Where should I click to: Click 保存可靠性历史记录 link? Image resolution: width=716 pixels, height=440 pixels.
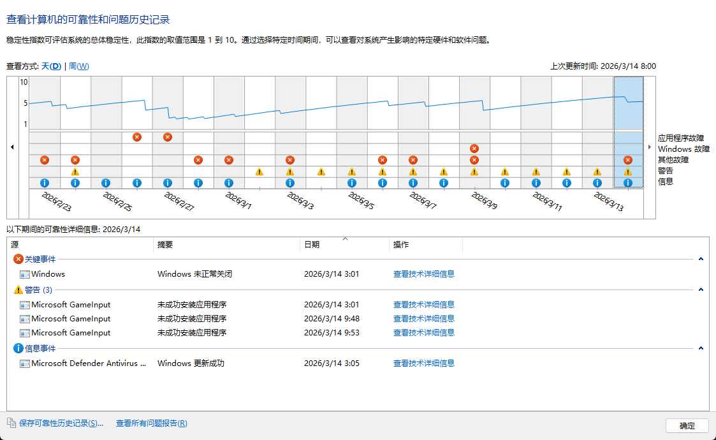point(61,423)
